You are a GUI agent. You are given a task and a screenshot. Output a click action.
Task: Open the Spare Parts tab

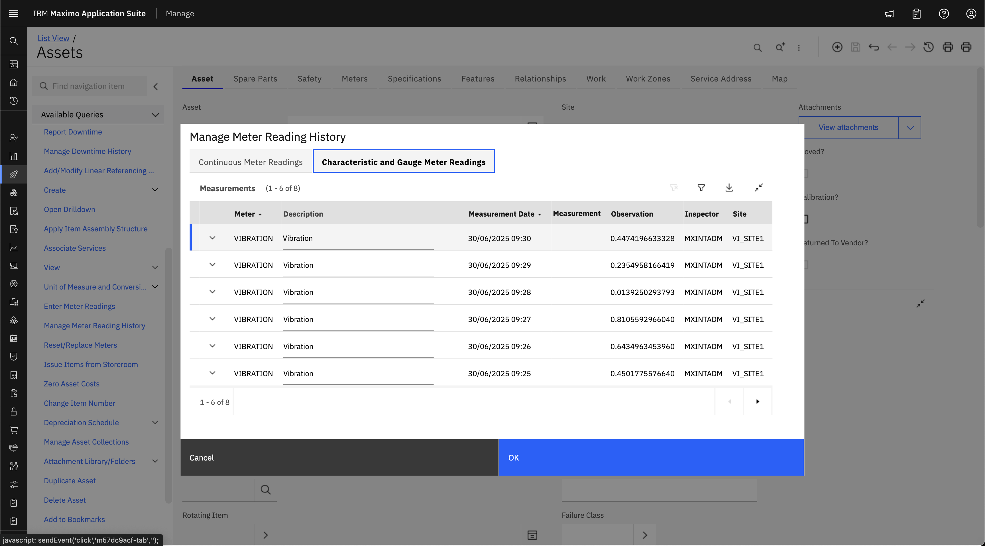coord(255,79)
